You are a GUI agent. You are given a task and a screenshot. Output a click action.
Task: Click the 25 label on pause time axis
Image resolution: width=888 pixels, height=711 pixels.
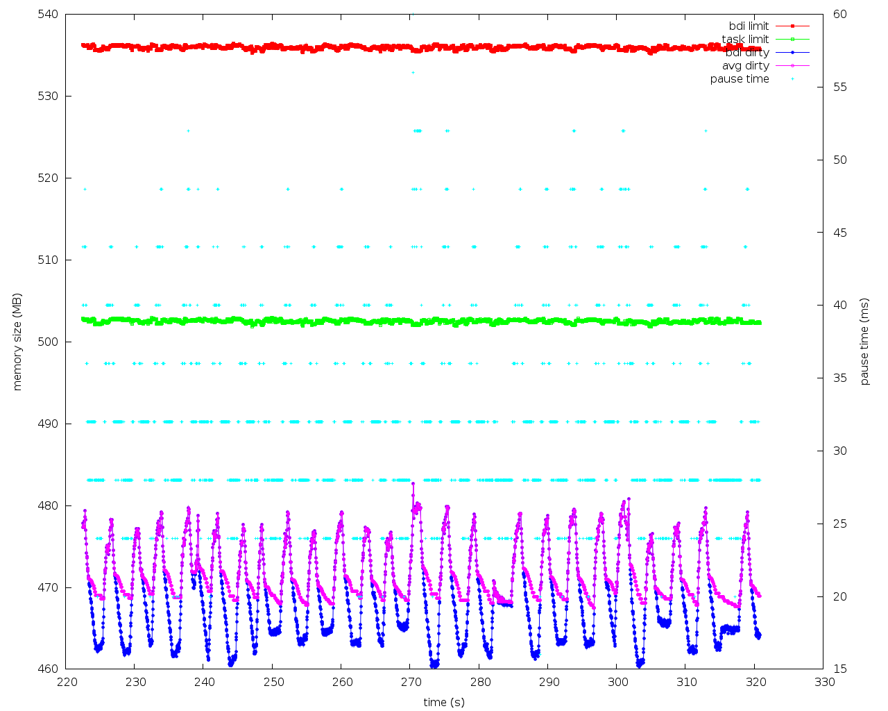tap(840, 524)
